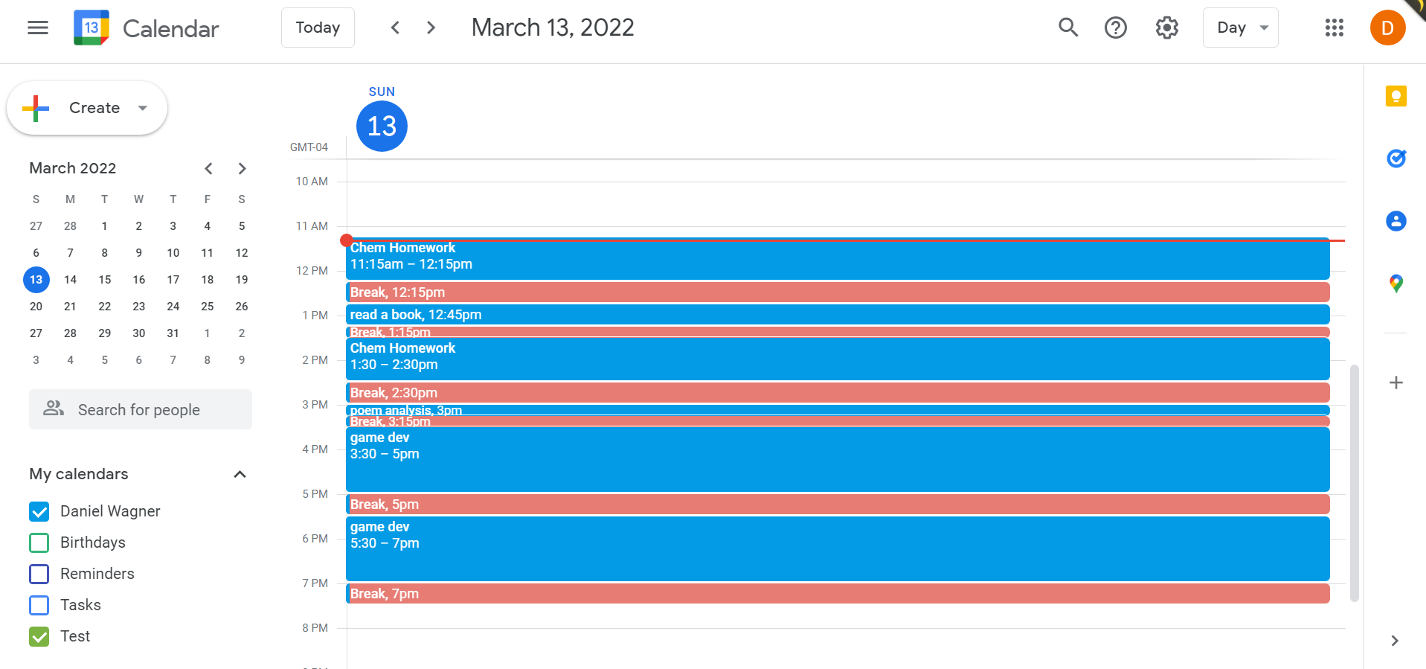
Task: Open the main menu hamburger icon
Action: pyautogui.click(x=38, y=28)
